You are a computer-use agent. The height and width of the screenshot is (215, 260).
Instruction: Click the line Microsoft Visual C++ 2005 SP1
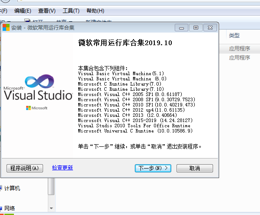click(x=130, y=94)
